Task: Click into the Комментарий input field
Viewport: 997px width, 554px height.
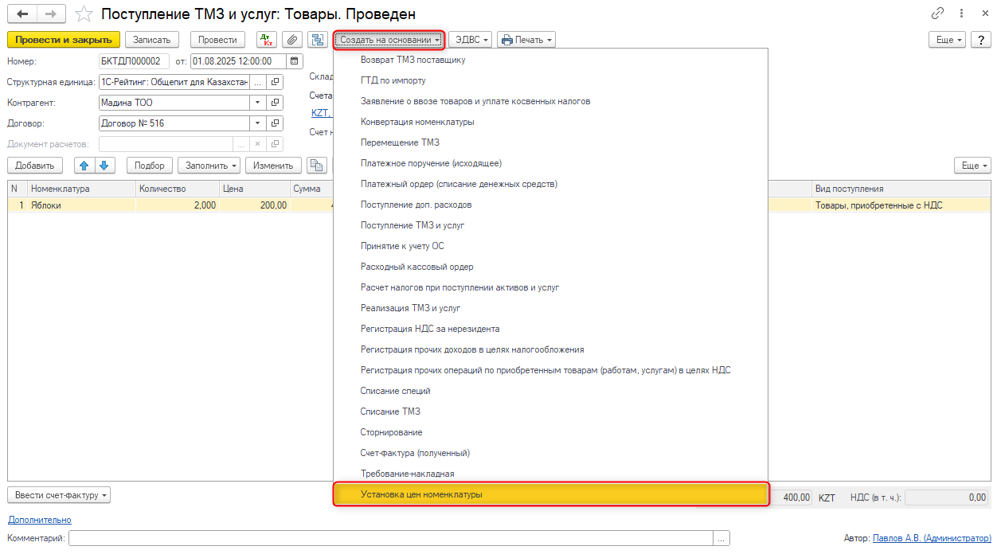Action: point(390,539)
